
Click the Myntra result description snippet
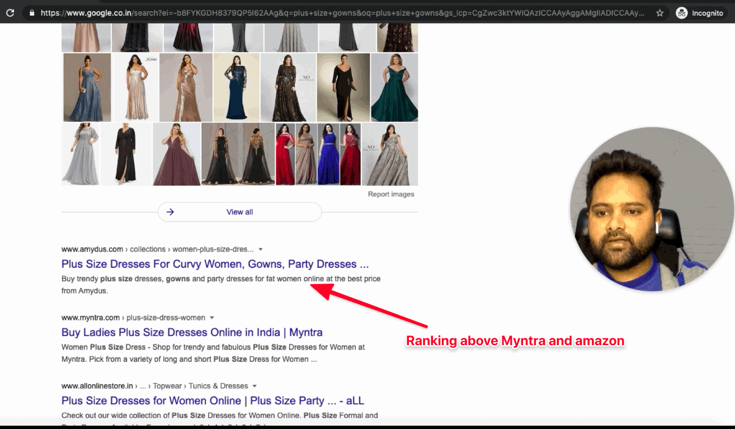click(x=213, y=353)
